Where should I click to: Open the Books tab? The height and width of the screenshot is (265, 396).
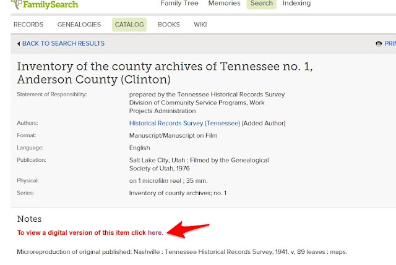(169, 25)
